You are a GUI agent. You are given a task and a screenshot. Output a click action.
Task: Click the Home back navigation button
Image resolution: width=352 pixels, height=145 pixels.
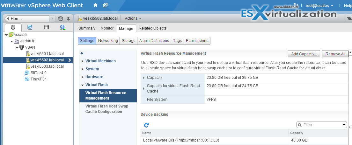pos(27,18)
